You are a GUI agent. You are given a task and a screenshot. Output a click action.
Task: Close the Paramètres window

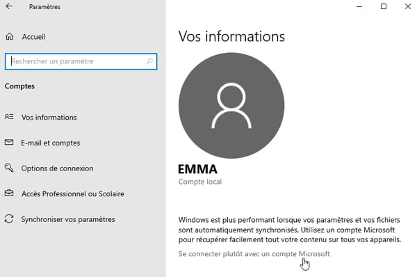(x=408, y=6)
